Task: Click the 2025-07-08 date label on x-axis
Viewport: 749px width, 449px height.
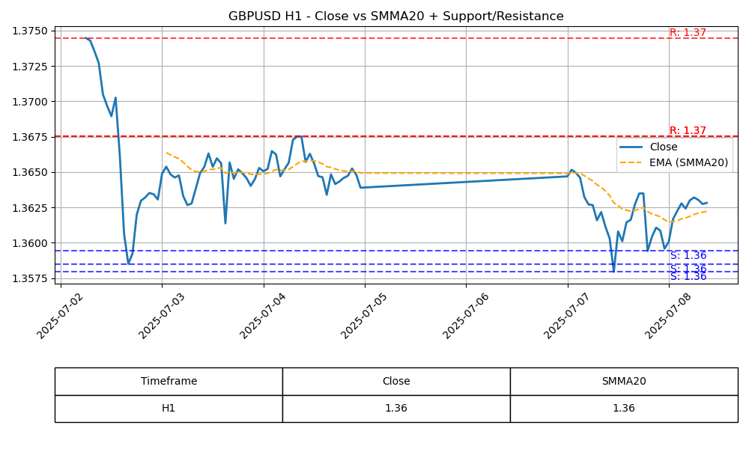Action: click(668, 315)
